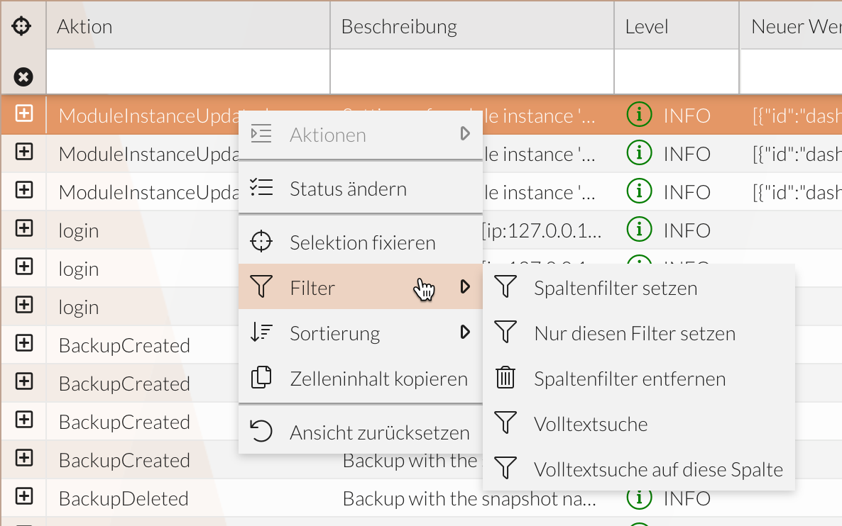
Task: Click Selektion fixieren in the context menu
Action: pos(363,242)
